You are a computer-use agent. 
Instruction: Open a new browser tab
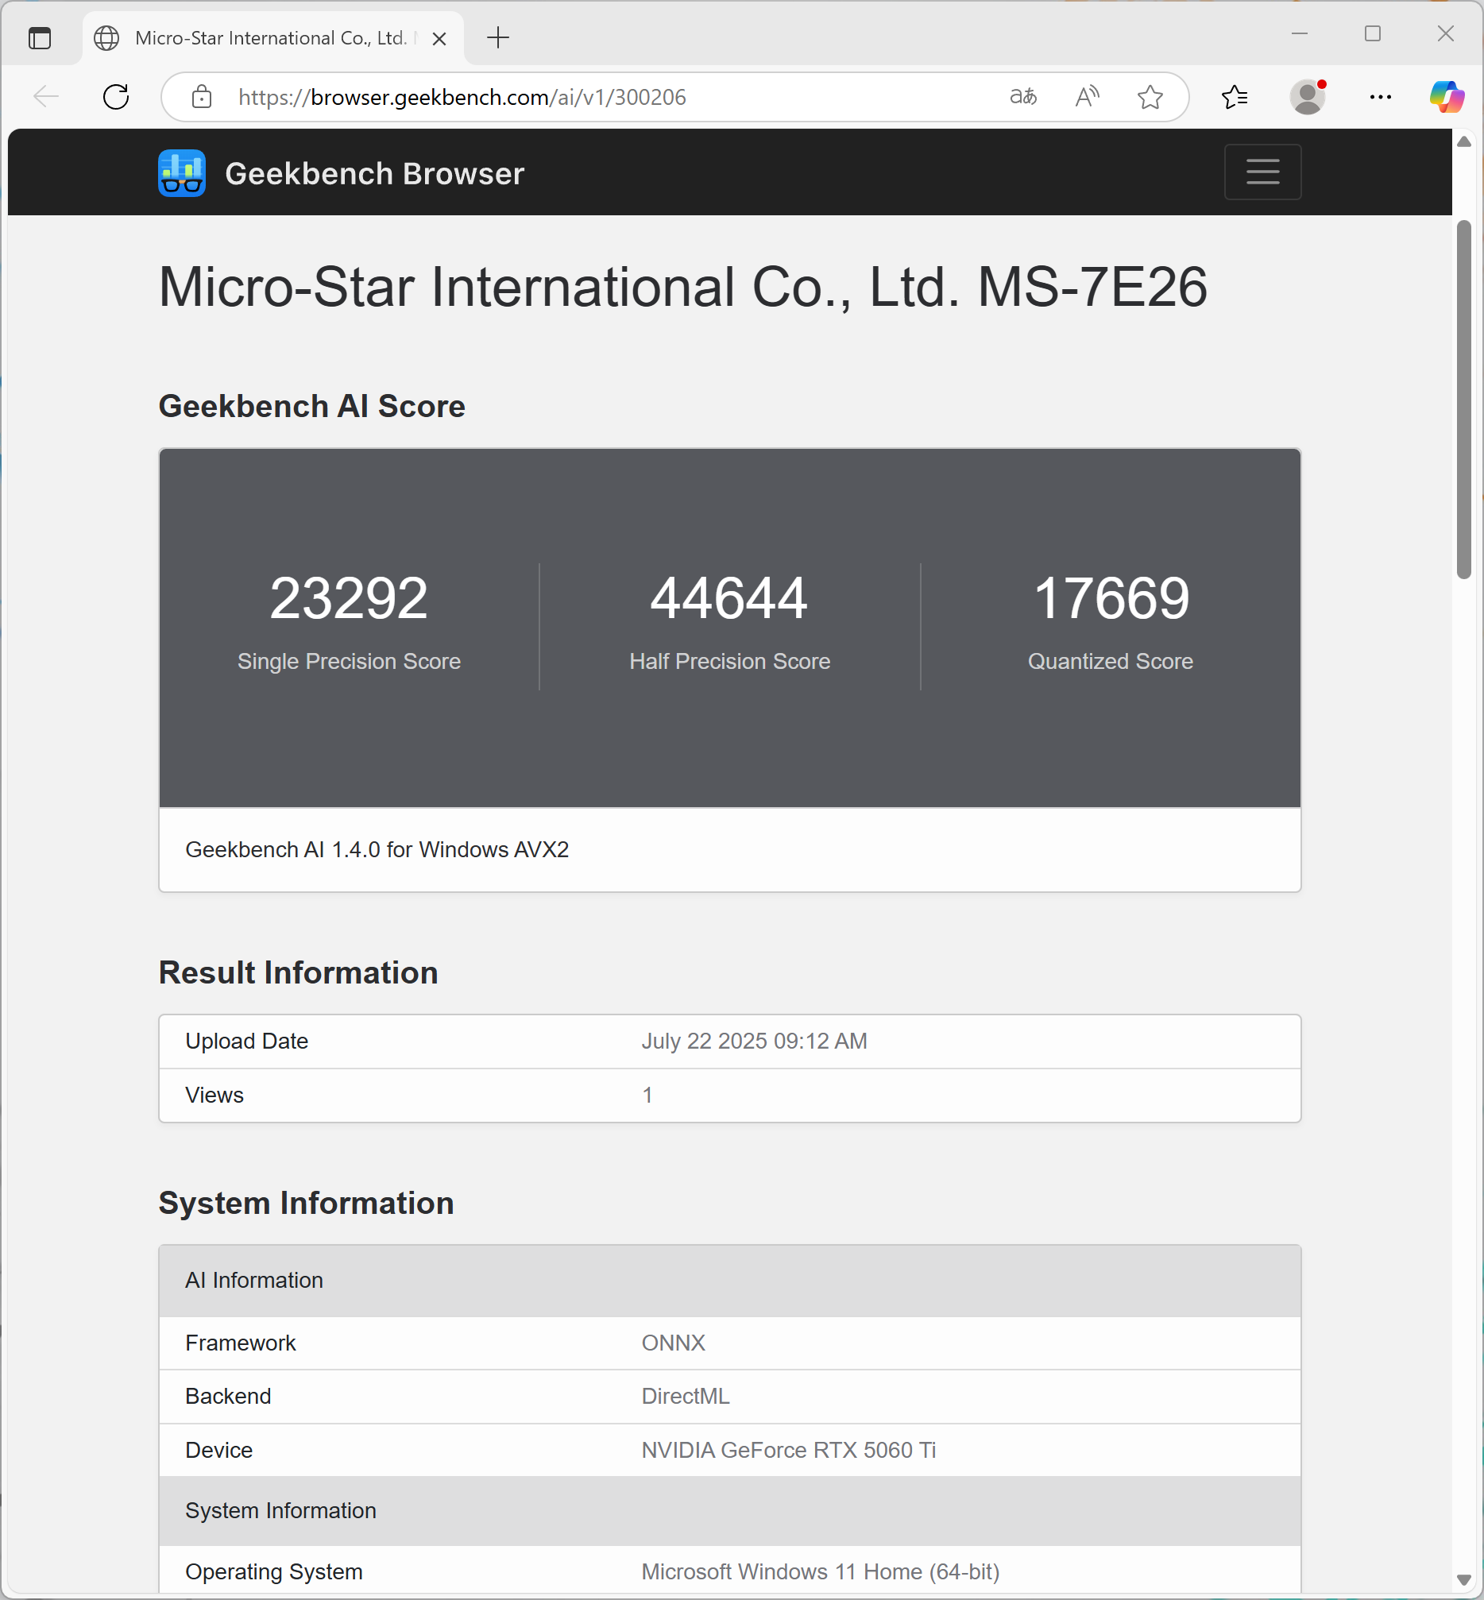point(498,38)
